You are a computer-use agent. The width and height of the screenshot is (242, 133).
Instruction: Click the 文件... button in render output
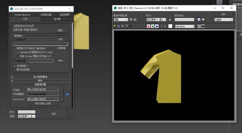[61, 39]
